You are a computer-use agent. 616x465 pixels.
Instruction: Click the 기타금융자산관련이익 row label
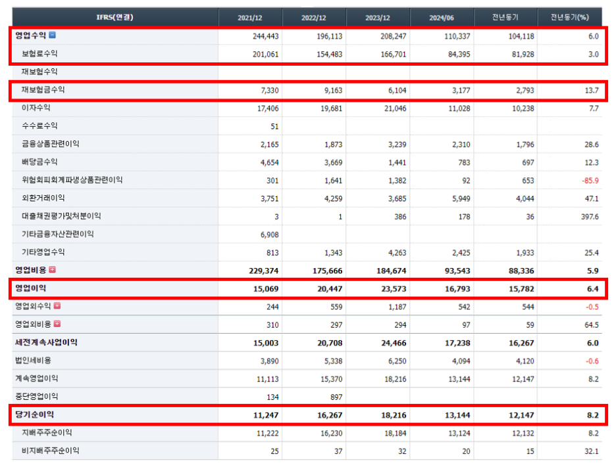coord(58,234)
